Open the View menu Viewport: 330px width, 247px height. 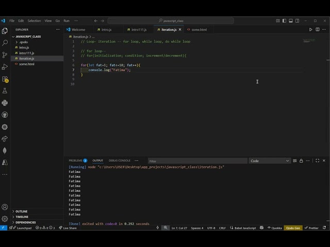[48, 21]
